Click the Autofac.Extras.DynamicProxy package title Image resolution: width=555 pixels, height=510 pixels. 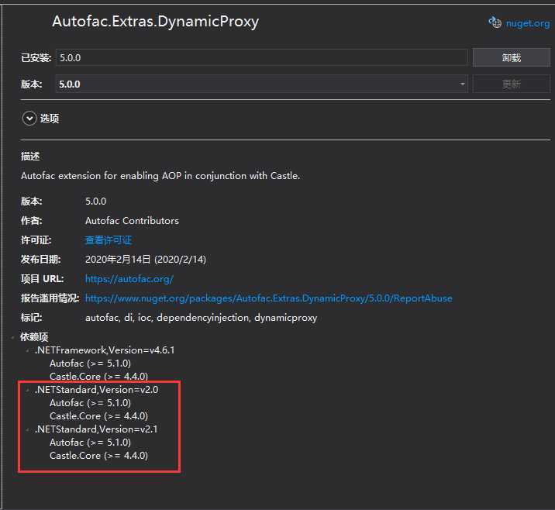155,22
